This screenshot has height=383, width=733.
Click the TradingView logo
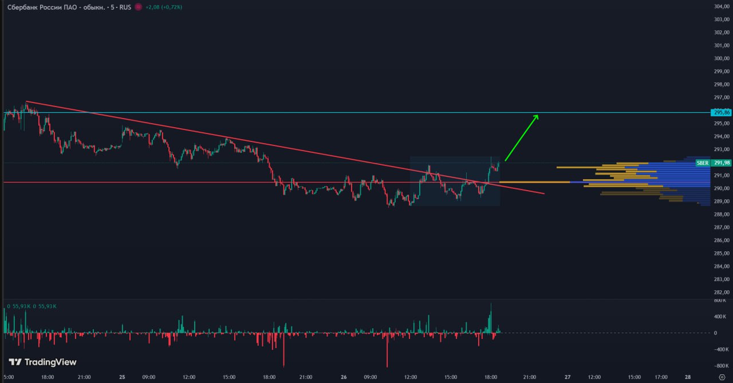click(x=42, y=362)
